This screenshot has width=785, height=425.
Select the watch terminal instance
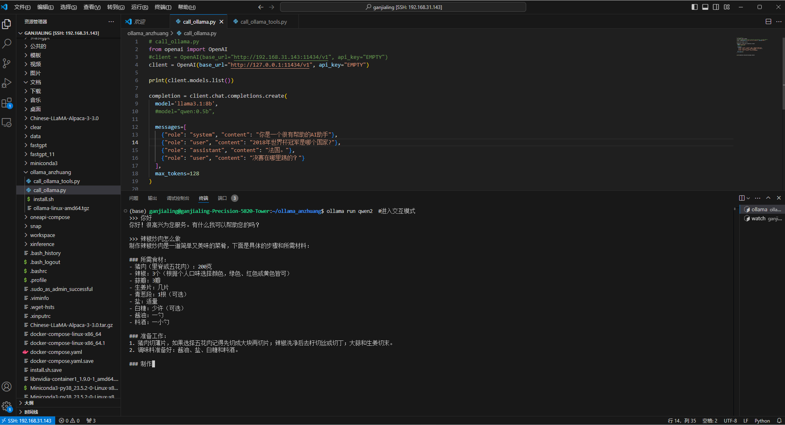(762, 219)
